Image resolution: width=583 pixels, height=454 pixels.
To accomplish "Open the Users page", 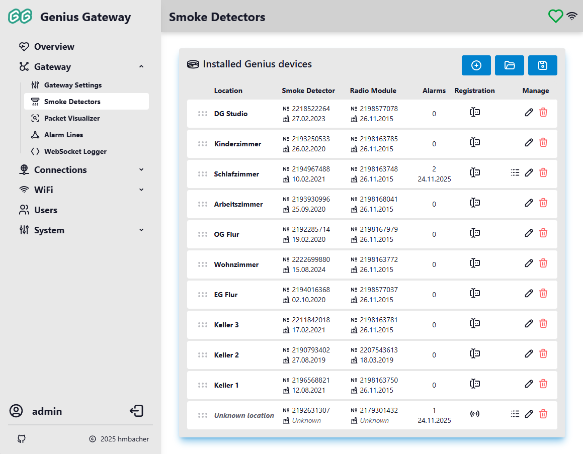I will pos(45,210).
